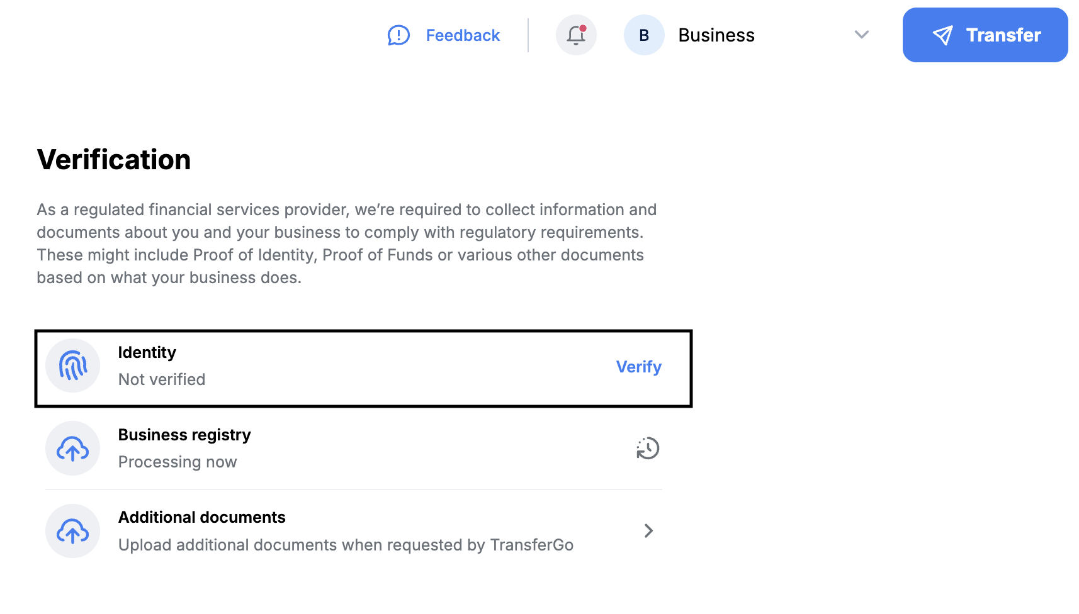The width and height of the screenshot is (1079, 614).
Task: Open the Additional documents row title
Action: tap(202, 517)
